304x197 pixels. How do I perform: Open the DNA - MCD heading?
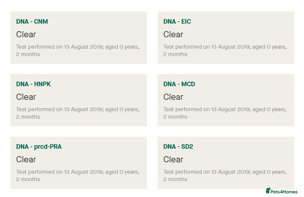click(x=179, y=84)
